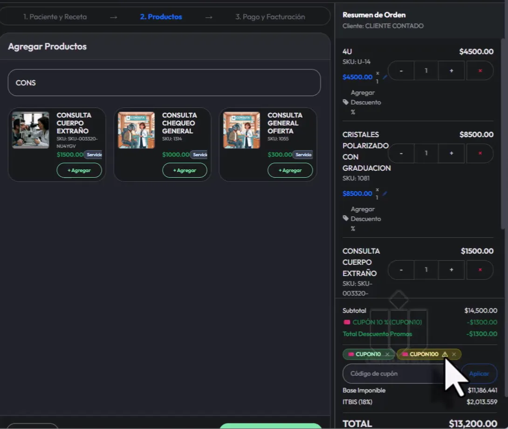
Task: Open the CONSULTA CHEQUEO GENERAL product thumbnail
Action: [136, 130]
